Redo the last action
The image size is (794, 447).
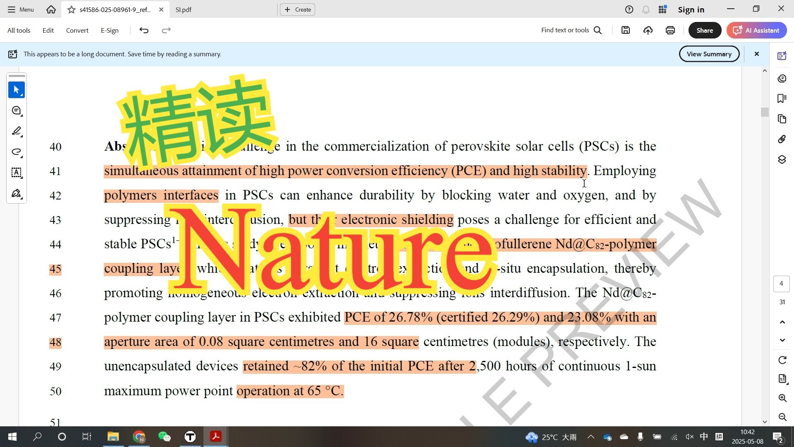166,30
